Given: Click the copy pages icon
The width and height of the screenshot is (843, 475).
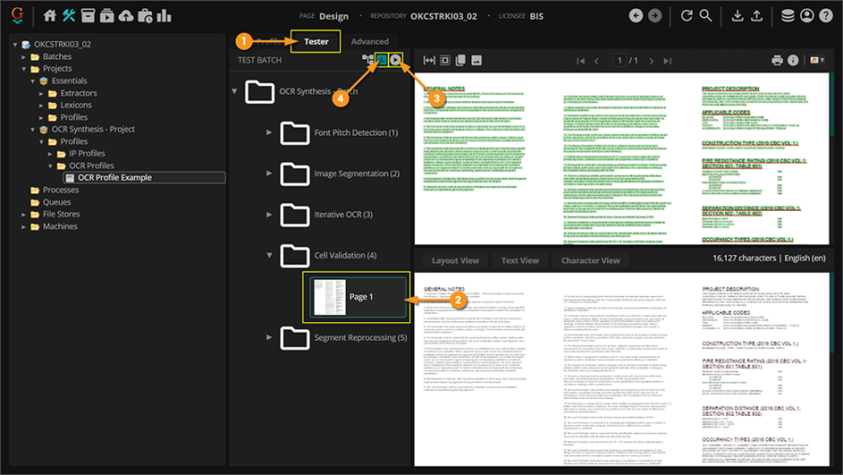Looking at the screenshot, I should (461, 60).
